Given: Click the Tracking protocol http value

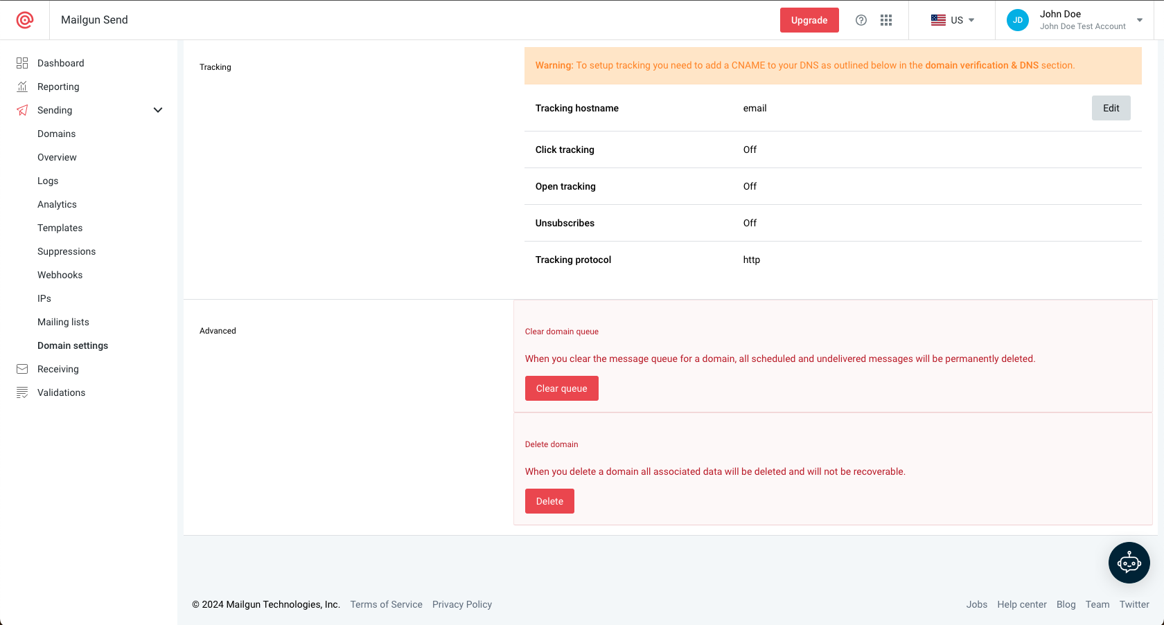Looking at the screenshot, I should tap(752, 260).
